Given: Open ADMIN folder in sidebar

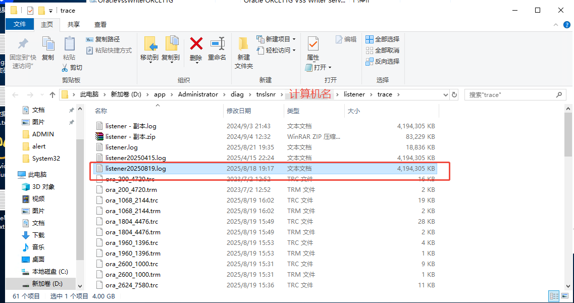Looking at the screenshot, I should coord(43,134).
